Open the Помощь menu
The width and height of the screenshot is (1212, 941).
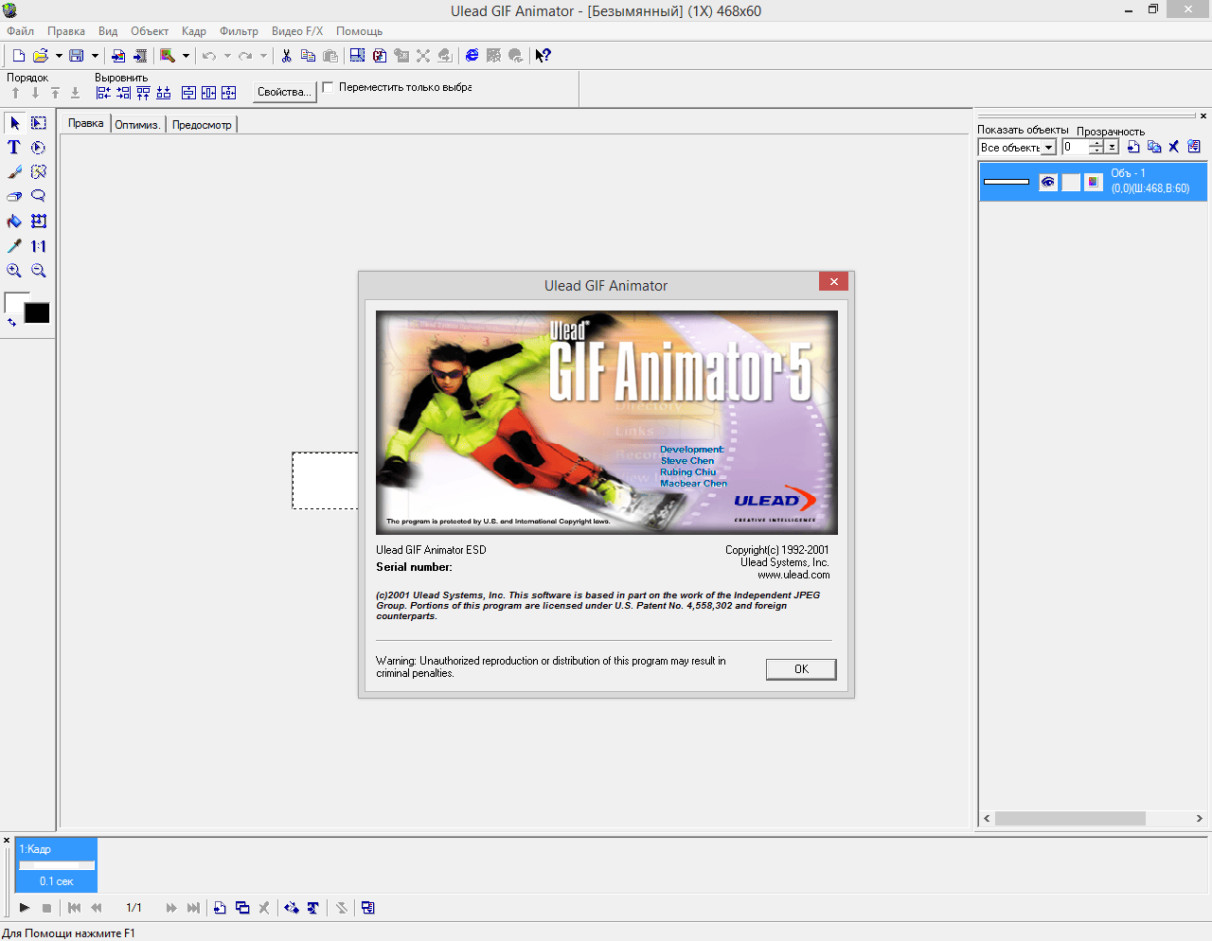coord(360,31)
